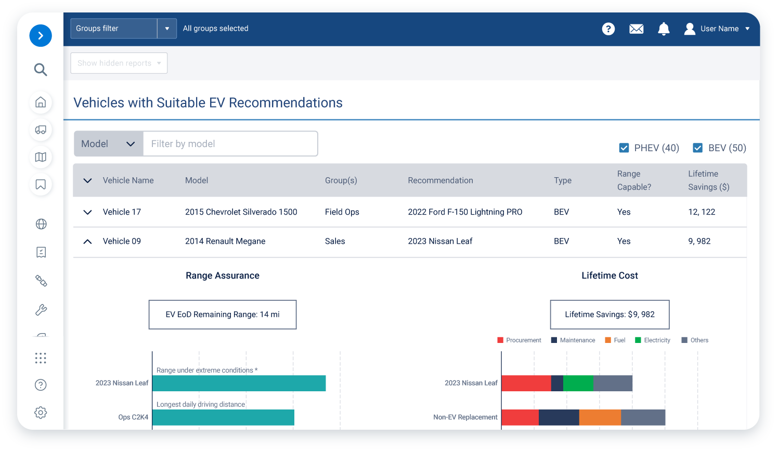Open the Map icon in sidebar
Image resolution: width=778 pixels, height=450 pixels.
(41, 157)
